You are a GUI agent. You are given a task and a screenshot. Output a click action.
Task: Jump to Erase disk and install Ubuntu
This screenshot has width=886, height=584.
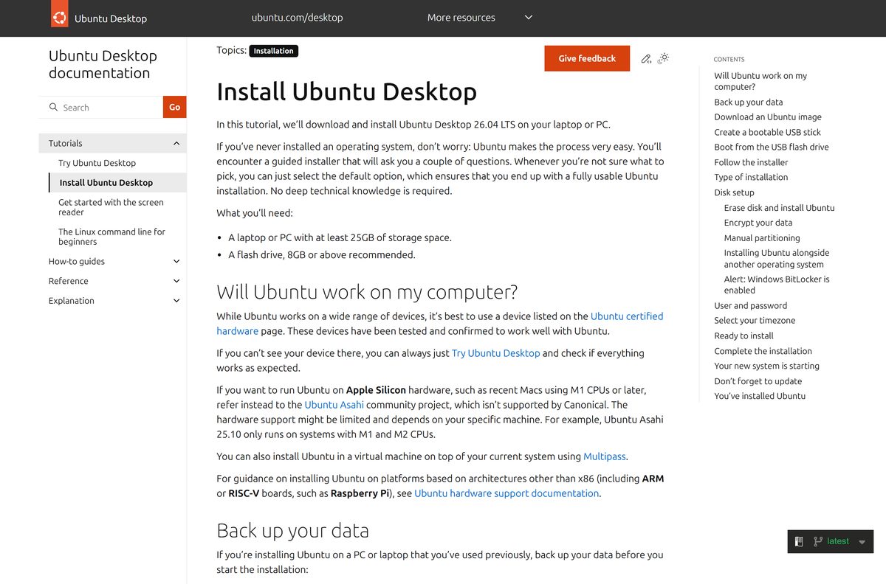pyautogui.click(x=780, y=208)
